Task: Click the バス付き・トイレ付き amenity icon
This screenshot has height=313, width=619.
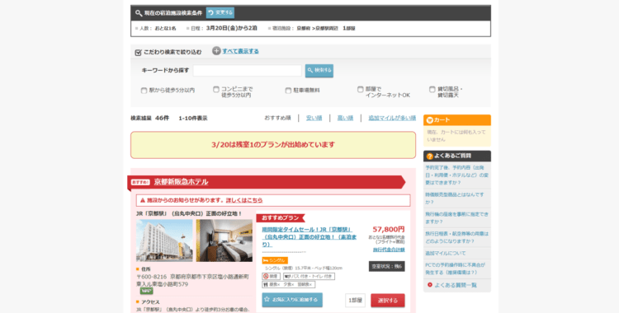Action: click(309, 276)
